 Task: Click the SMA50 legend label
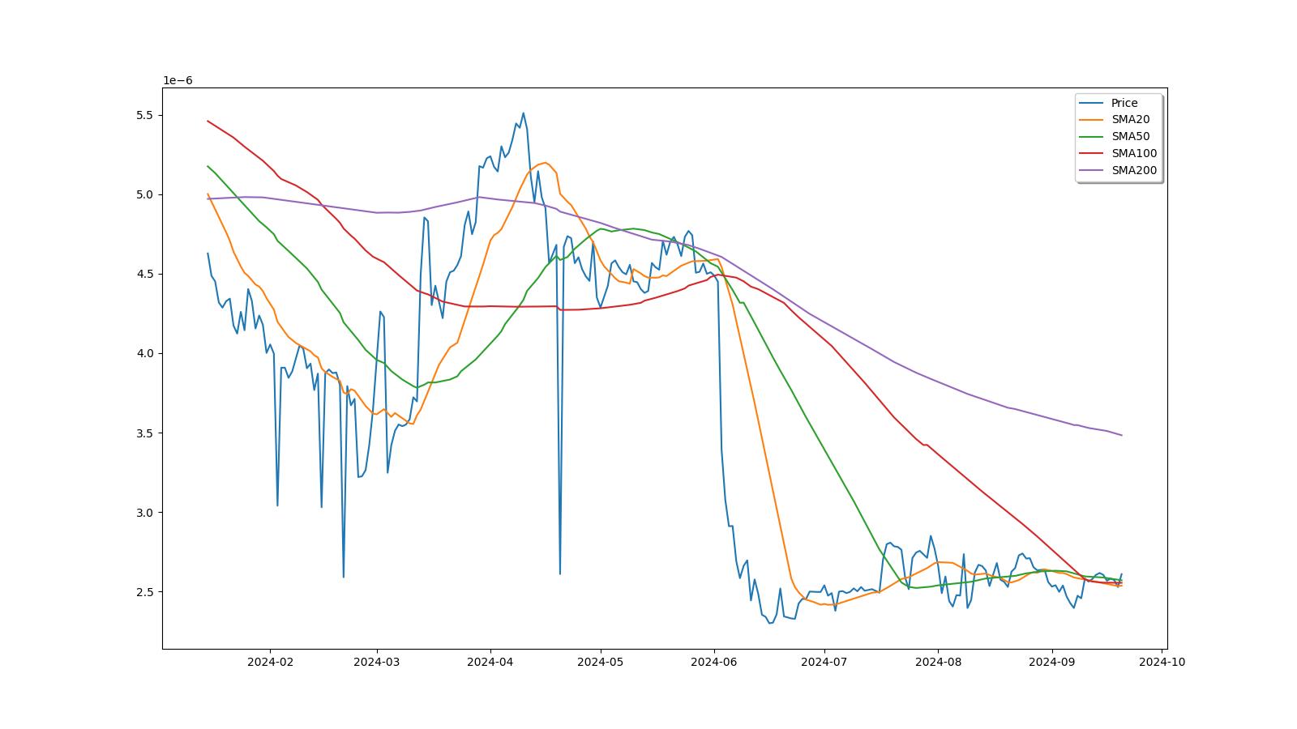click(1130, 136)
